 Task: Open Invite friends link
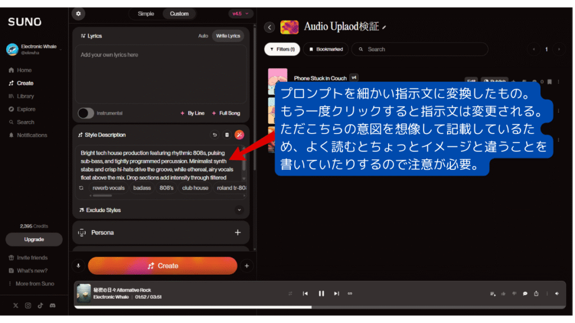click(28, 258)
